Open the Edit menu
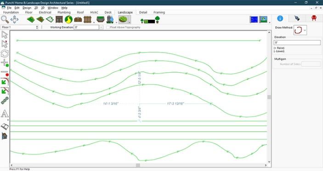 [17, 8]
